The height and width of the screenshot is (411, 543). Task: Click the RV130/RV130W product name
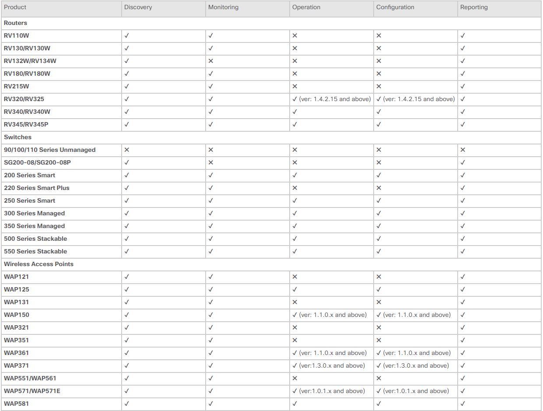27,48
